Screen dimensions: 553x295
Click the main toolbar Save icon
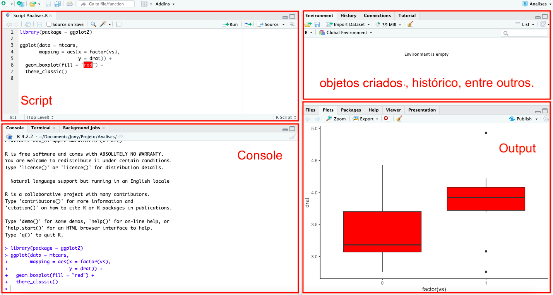48,4
